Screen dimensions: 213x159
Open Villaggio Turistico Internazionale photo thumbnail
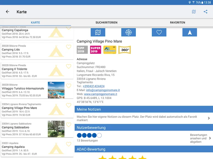[x=56, y=90]
